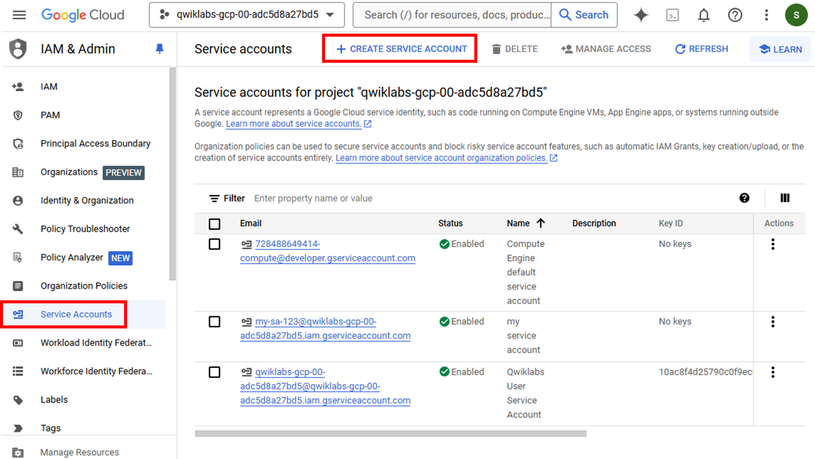Click the Policy Analyzer document icon
Viewport: 815px width, 459px height.
click(x=18, y=258)
